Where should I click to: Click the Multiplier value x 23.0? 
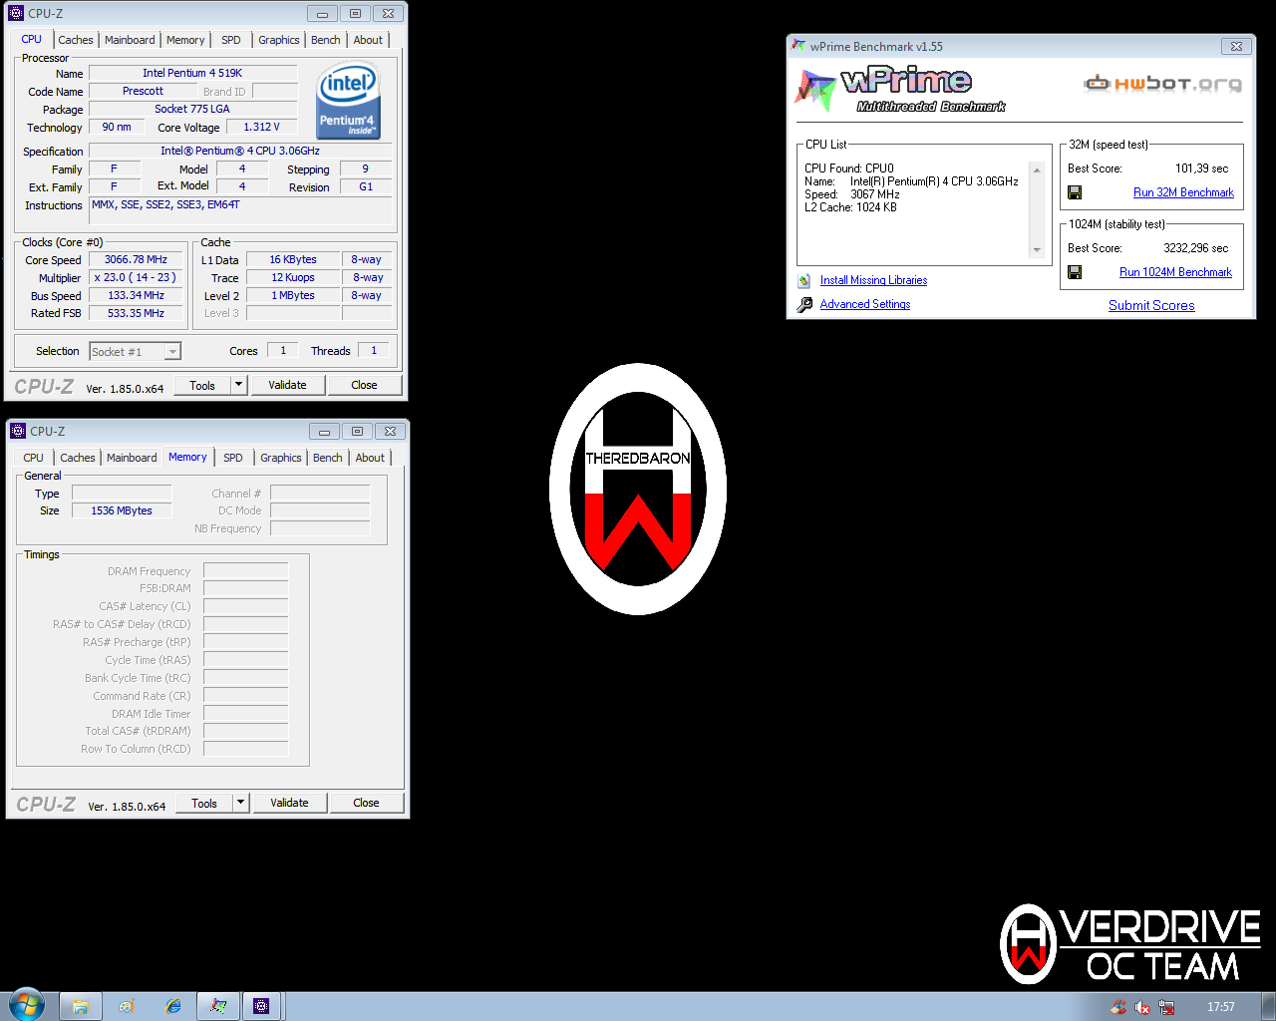coord(137,277)
